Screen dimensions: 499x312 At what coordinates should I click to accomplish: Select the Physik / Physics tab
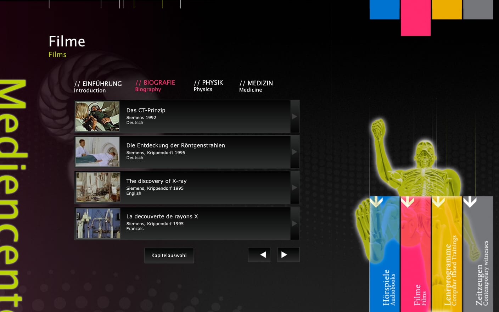point(208,85)
